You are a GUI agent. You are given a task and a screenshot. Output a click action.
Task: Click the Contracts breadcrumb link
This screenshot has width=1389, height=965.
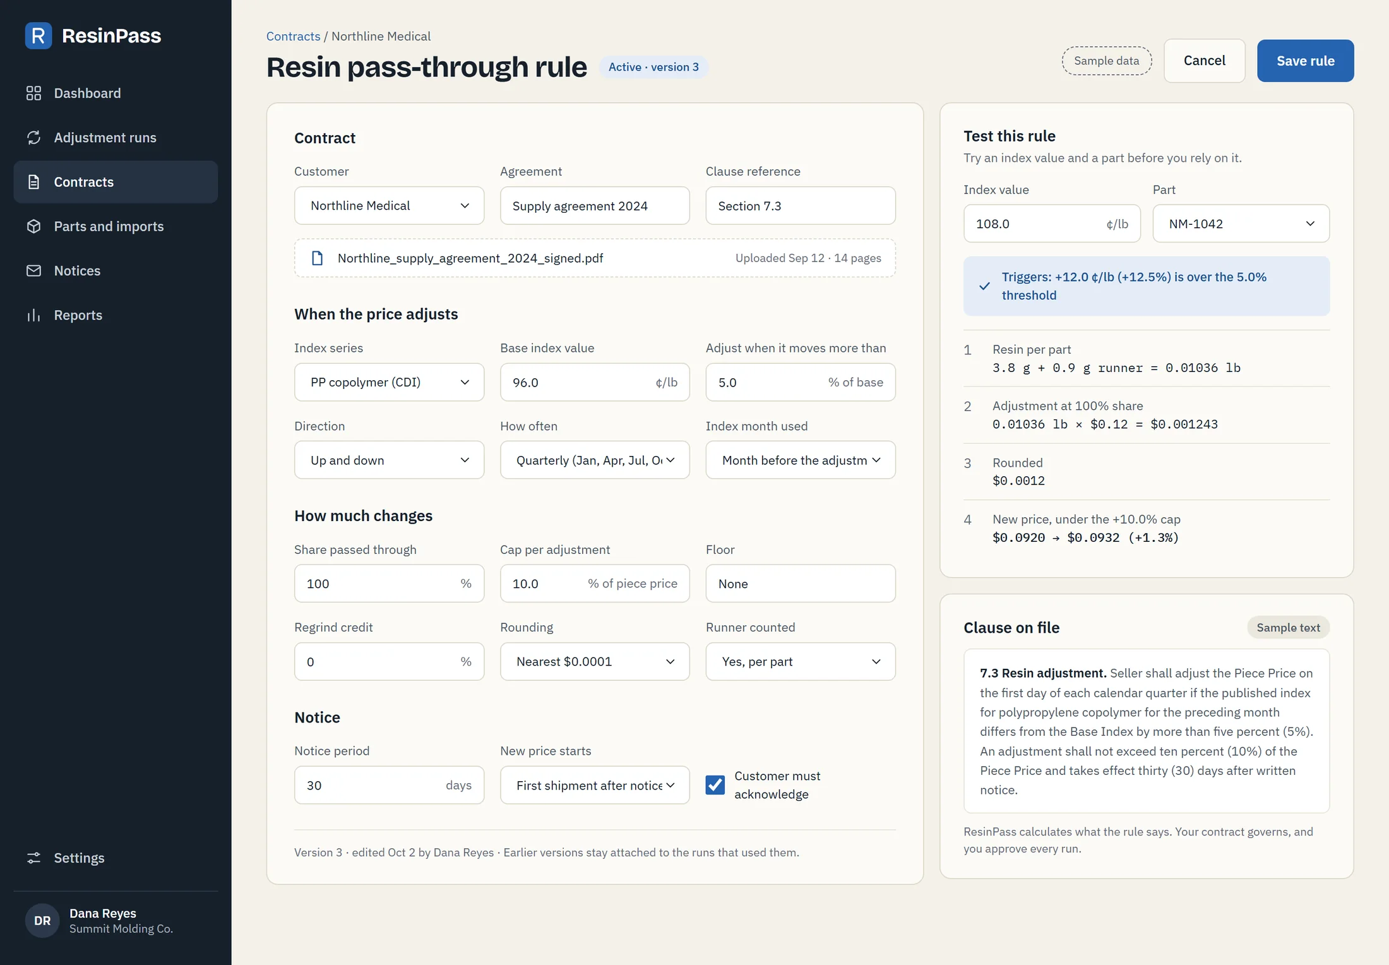[294, 36]
